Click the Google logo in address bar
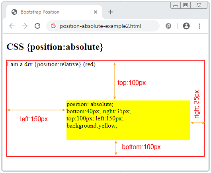 (53, 26)
